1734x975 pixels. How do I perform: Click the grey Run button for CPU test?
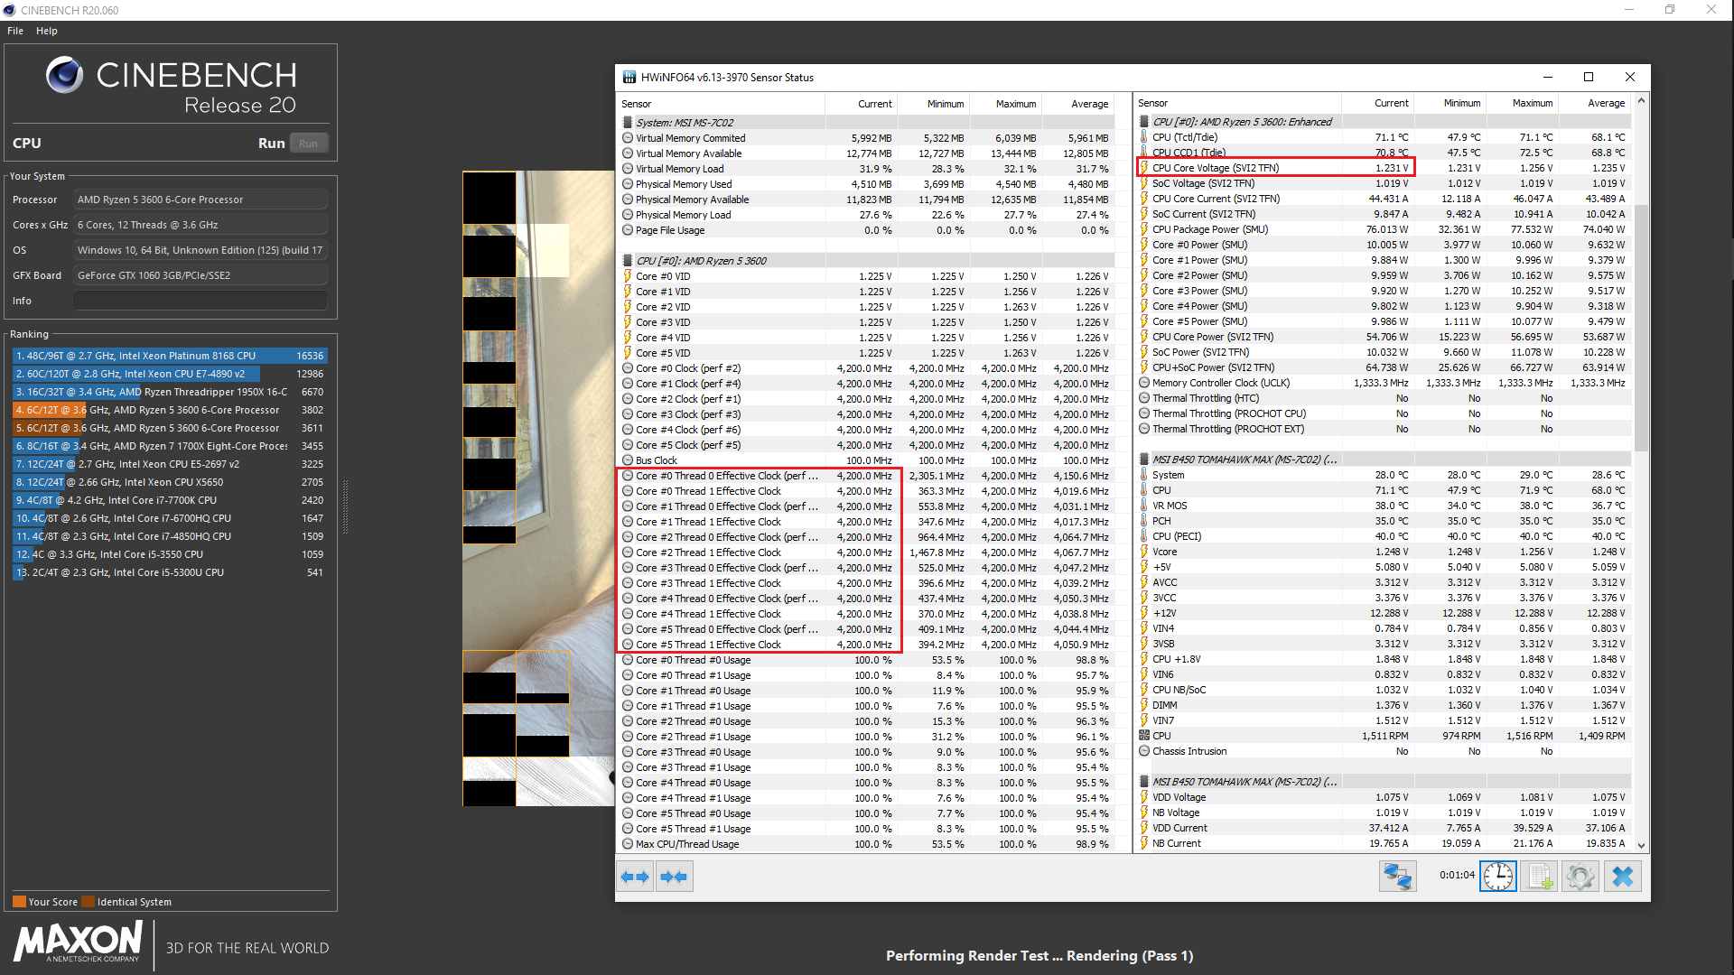click(308, 144)
